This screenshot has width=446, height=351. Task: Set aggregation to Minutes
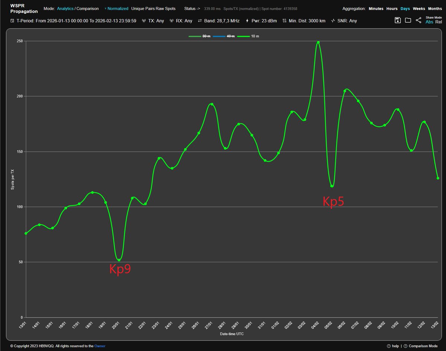pos(376,9)
